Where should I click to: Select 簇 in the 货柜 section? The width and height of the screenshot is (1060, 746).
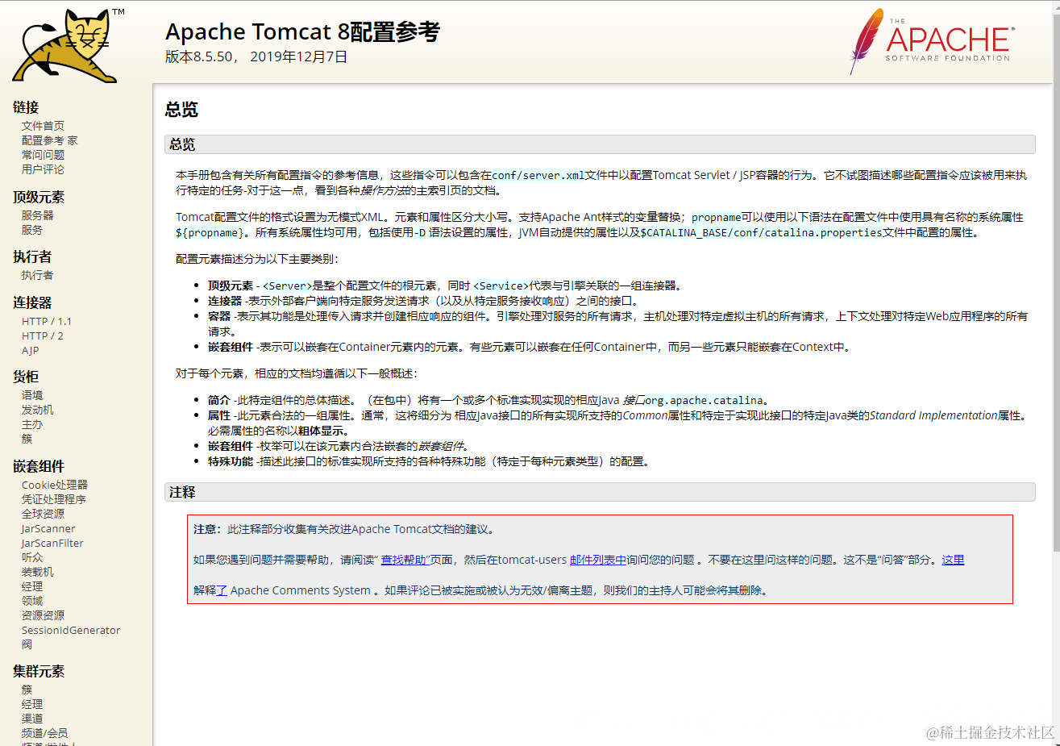point(27,439)
